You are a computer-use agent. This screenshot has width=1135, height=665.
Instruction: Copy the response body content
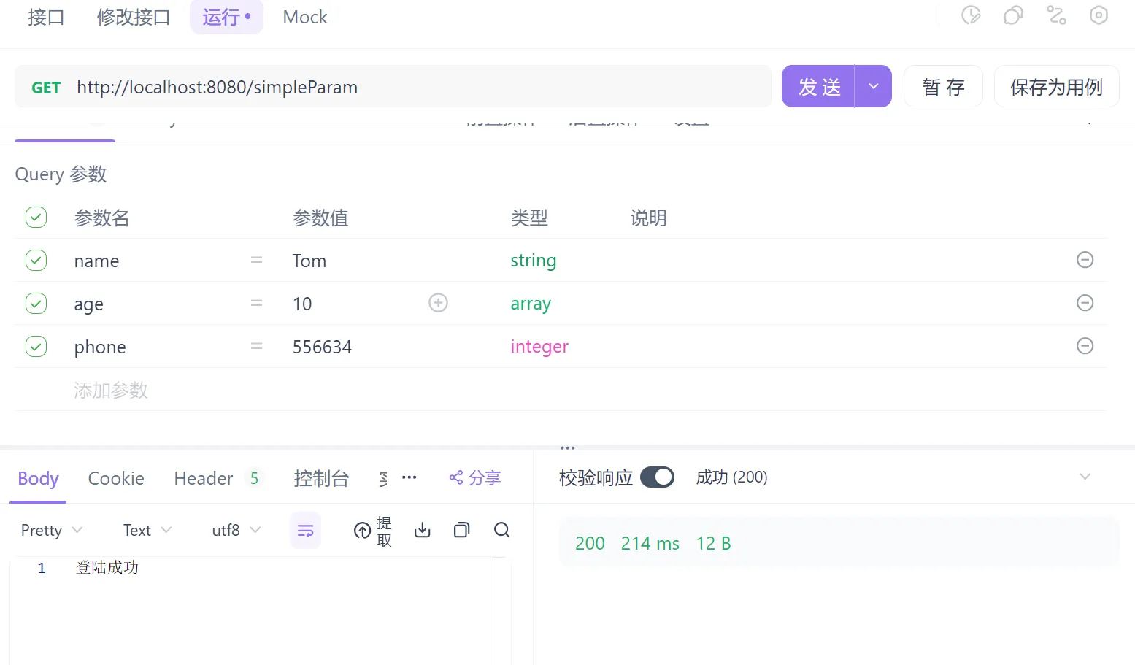click(x=461, y=530)
